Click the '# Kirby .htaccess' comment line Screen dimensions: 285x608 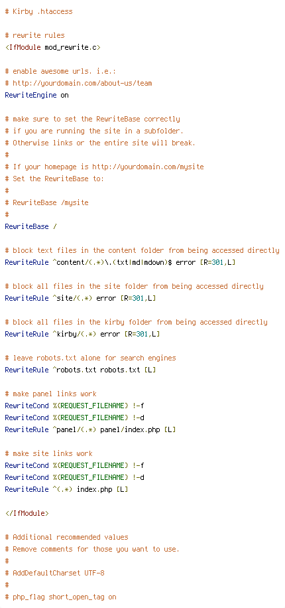click(x=38, y=12)
